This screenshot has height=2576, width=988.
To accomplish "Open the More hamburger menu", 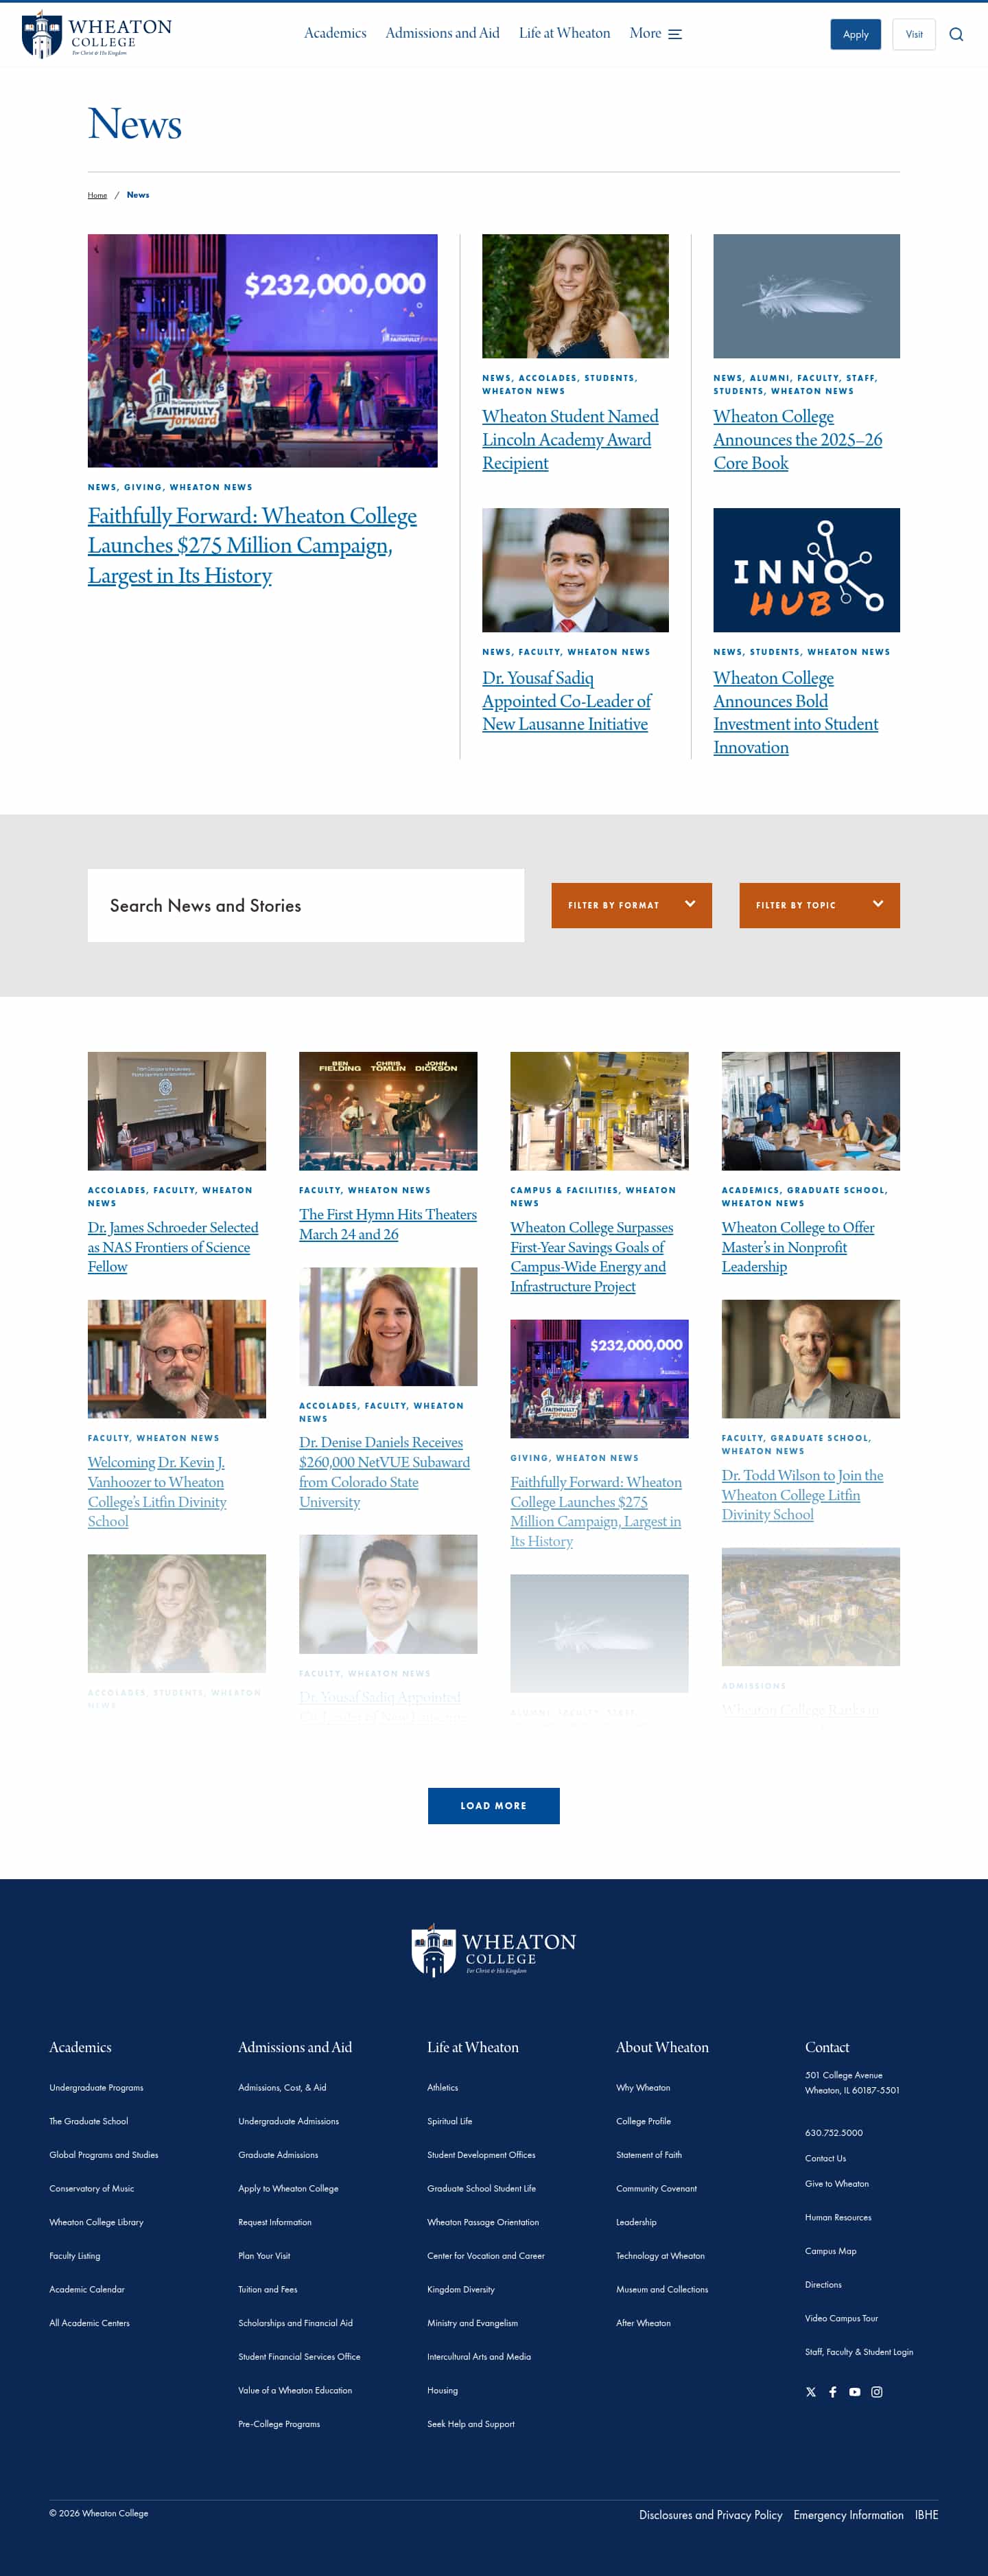I will pyautogui.click(x=655, y=33).
